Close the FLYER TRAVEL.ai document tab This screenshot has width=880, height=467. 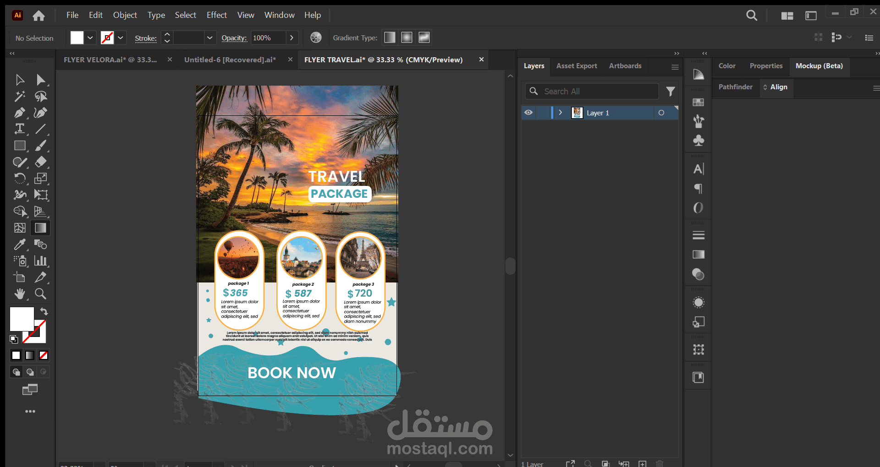(481, 60)
